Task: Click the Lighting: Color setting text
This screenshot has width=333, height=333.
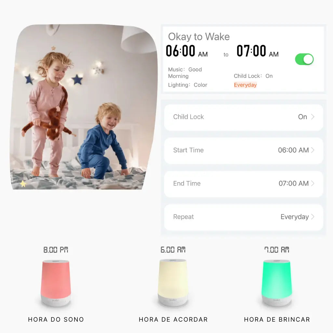Action: click(x=188, y=85)
